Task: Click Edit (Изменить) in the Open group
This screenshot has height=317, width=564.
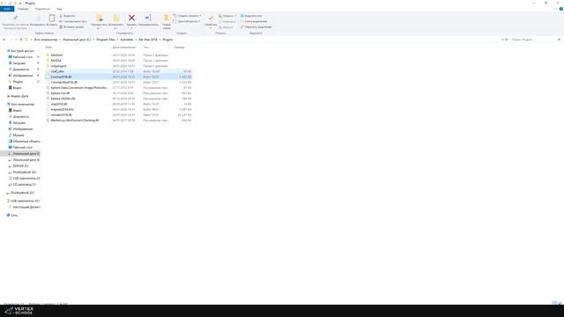Action: 226,21
